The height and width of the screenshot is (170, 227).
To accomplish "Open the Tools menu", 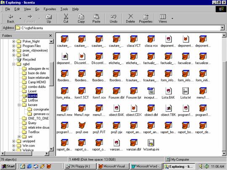I will tap(64, 9).
